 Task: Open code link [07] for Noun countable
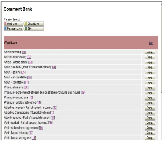(26, 82)
